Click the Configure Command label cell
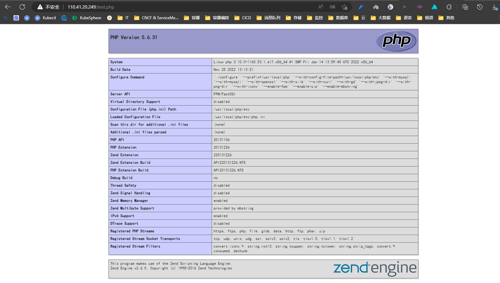Image resolution: width=500 pixels, height=283 pixels. coord(160,82)
